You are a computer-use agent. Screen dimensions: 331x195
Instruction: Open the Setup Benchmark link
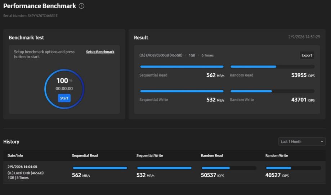tap(100, 52)
